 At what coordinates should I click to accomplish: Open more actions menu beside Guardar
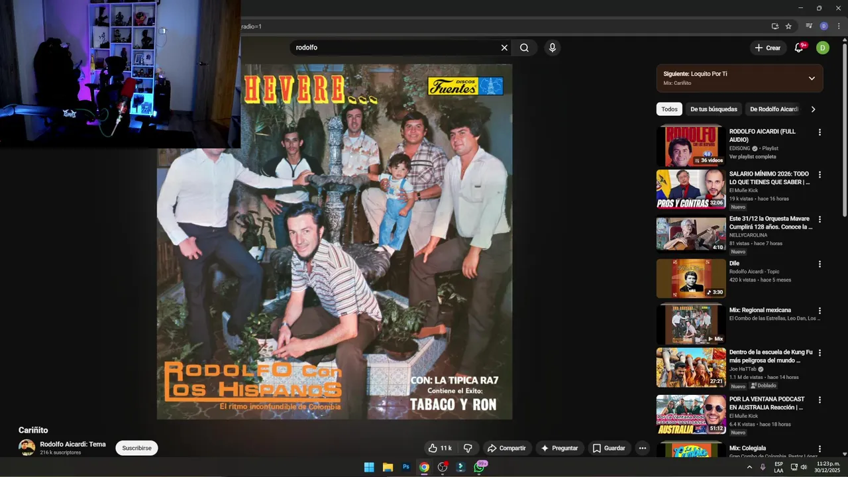(x=642, y=449)
